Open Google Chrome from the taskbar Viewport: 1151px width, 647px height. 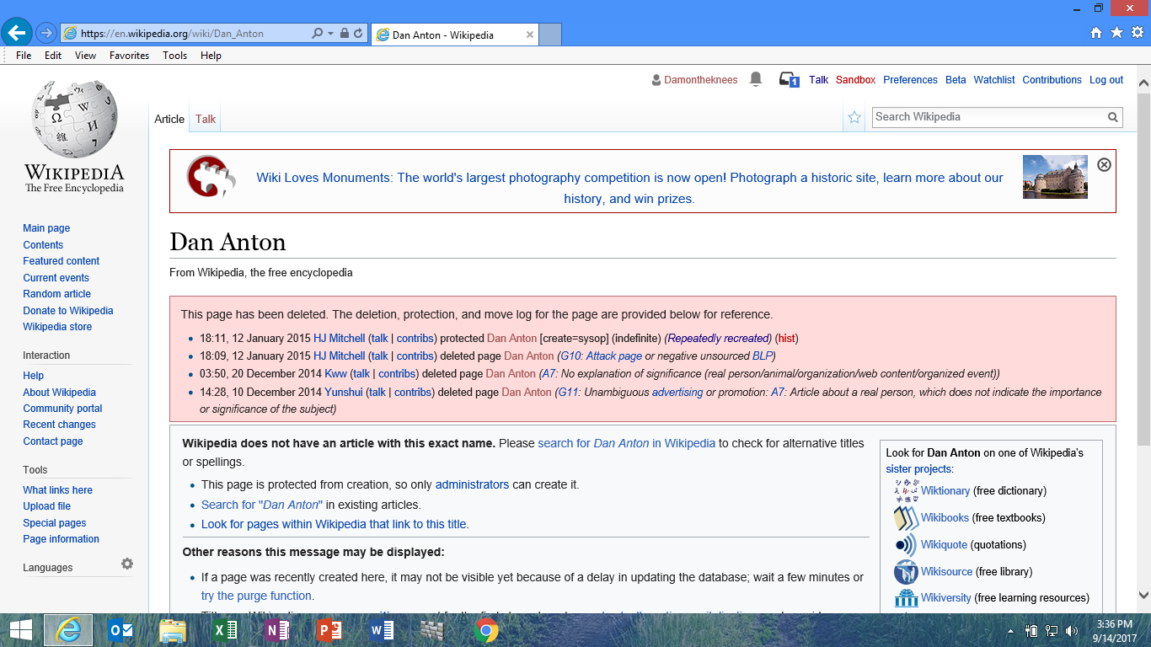coord(485,630)
